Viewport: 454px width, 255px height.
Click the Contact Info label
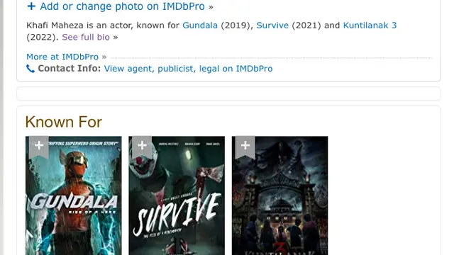coord(70,69)
